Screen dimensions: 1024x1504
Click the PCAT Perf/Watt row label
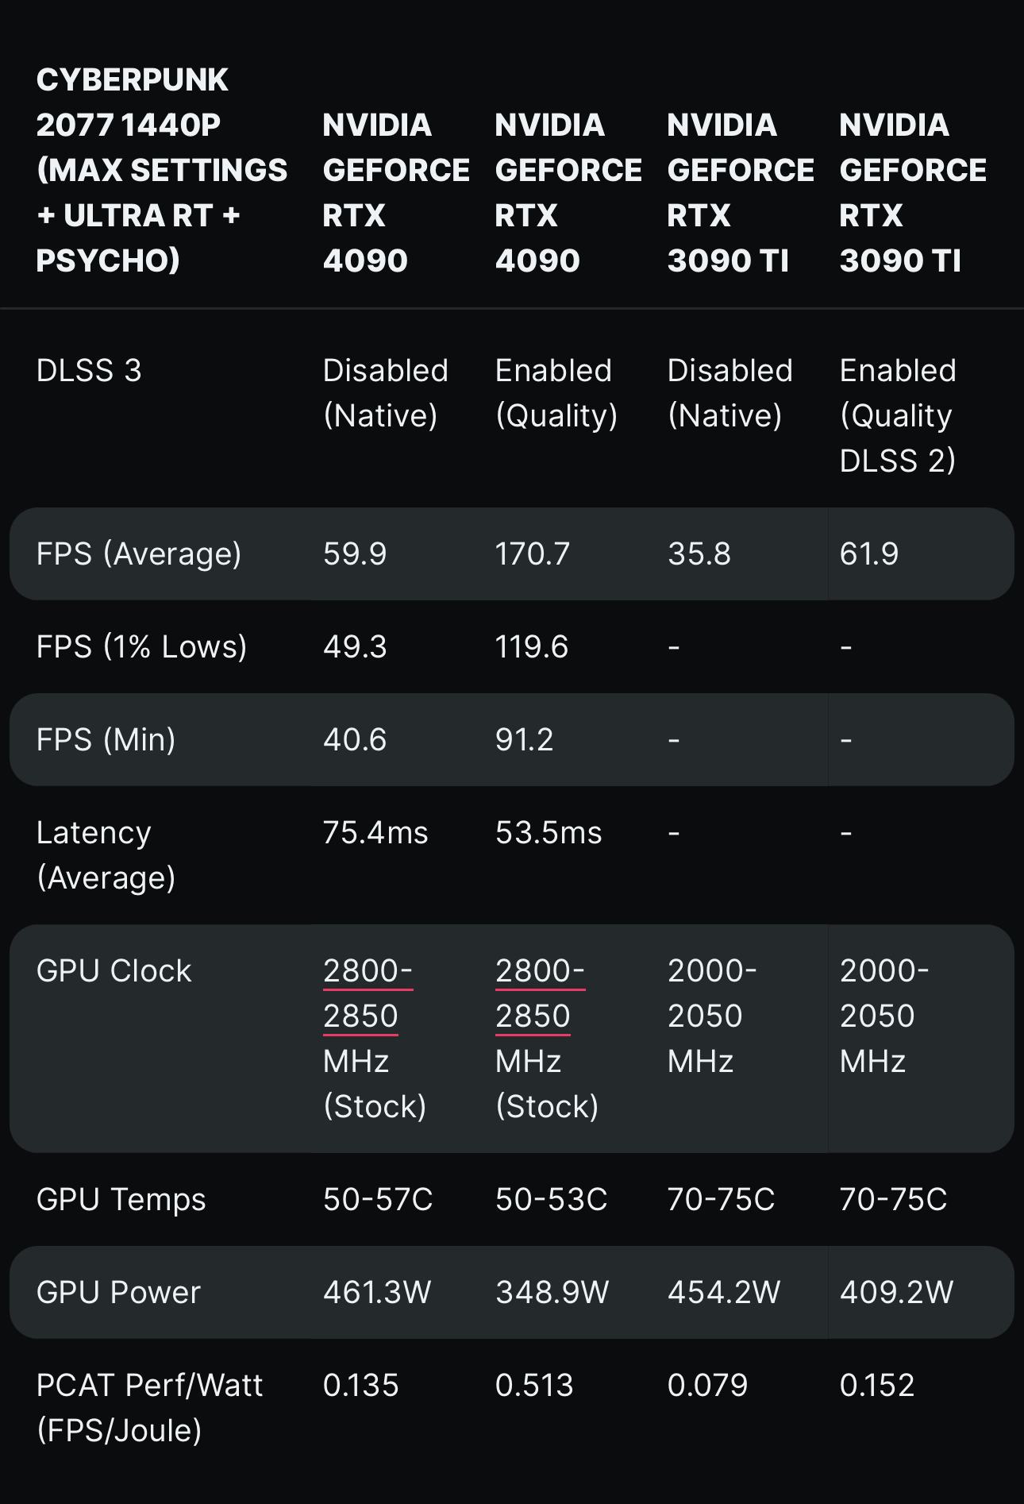[149, 1407]
